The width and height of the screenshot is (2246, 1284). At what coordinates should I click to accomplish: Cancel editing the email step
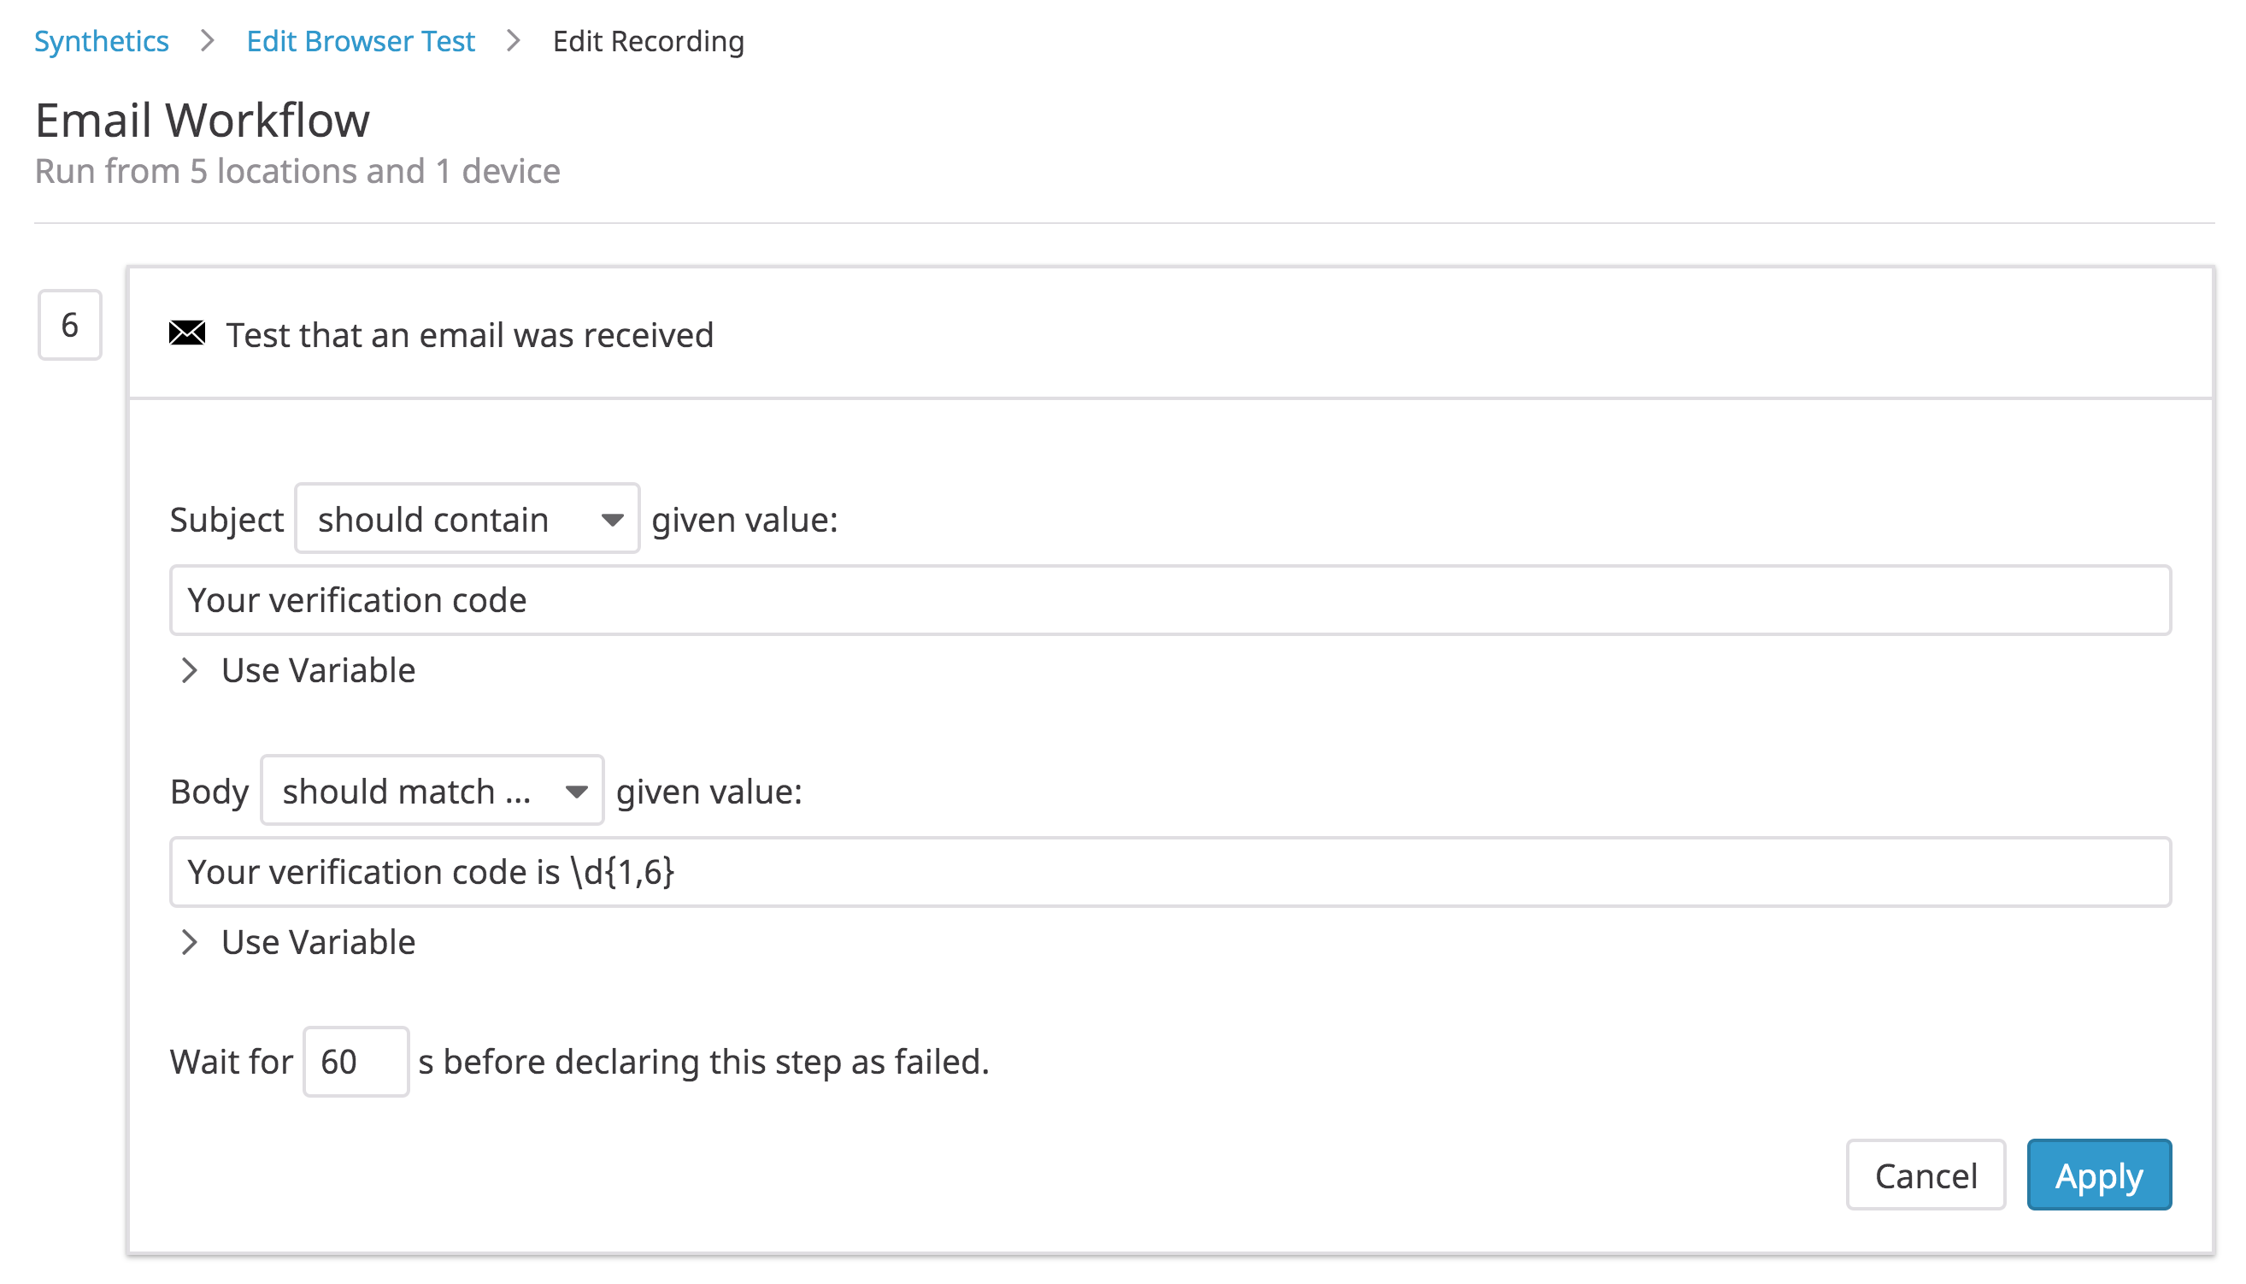pyautogui.click(x=1927, y=1175)
